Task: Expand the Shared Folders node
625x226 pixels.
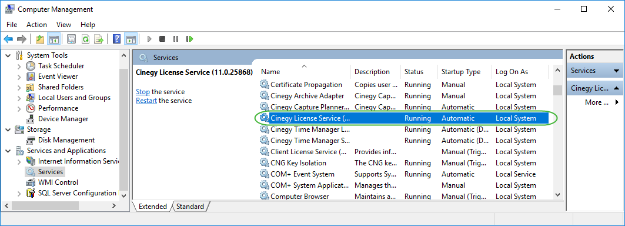Action: point(19,87)
